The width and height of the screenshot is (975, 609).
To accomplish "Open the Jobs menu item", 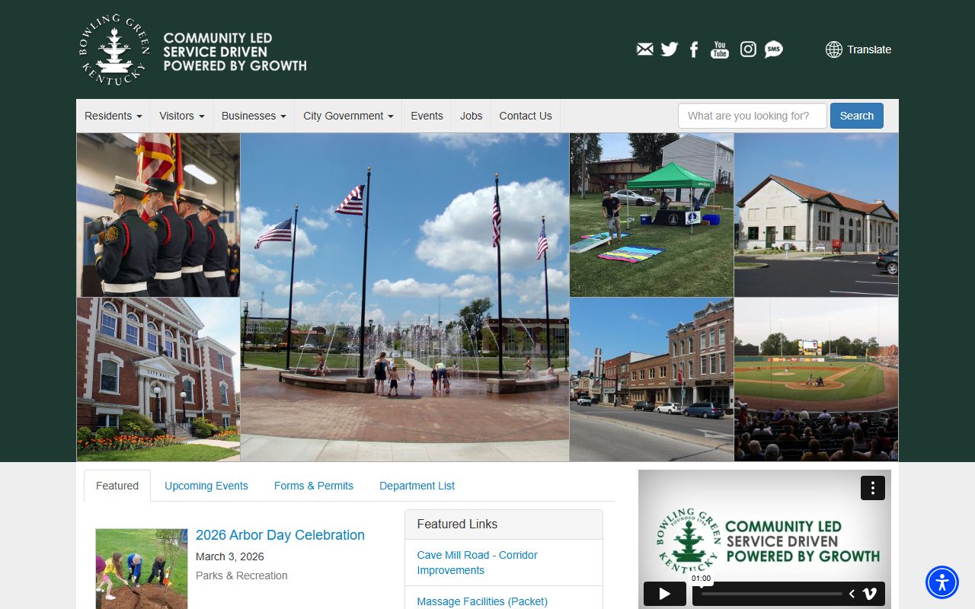I will 472,116.
